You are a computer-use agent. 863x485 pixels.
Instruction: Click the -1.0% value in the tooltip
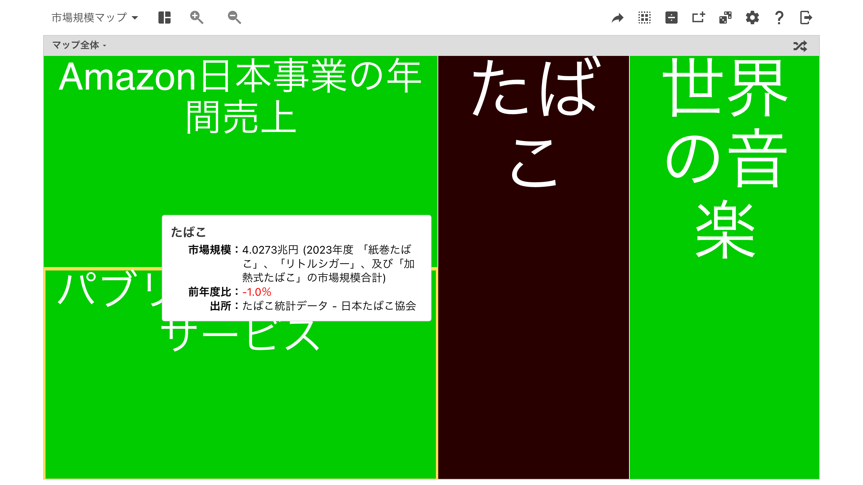point(257,292)
